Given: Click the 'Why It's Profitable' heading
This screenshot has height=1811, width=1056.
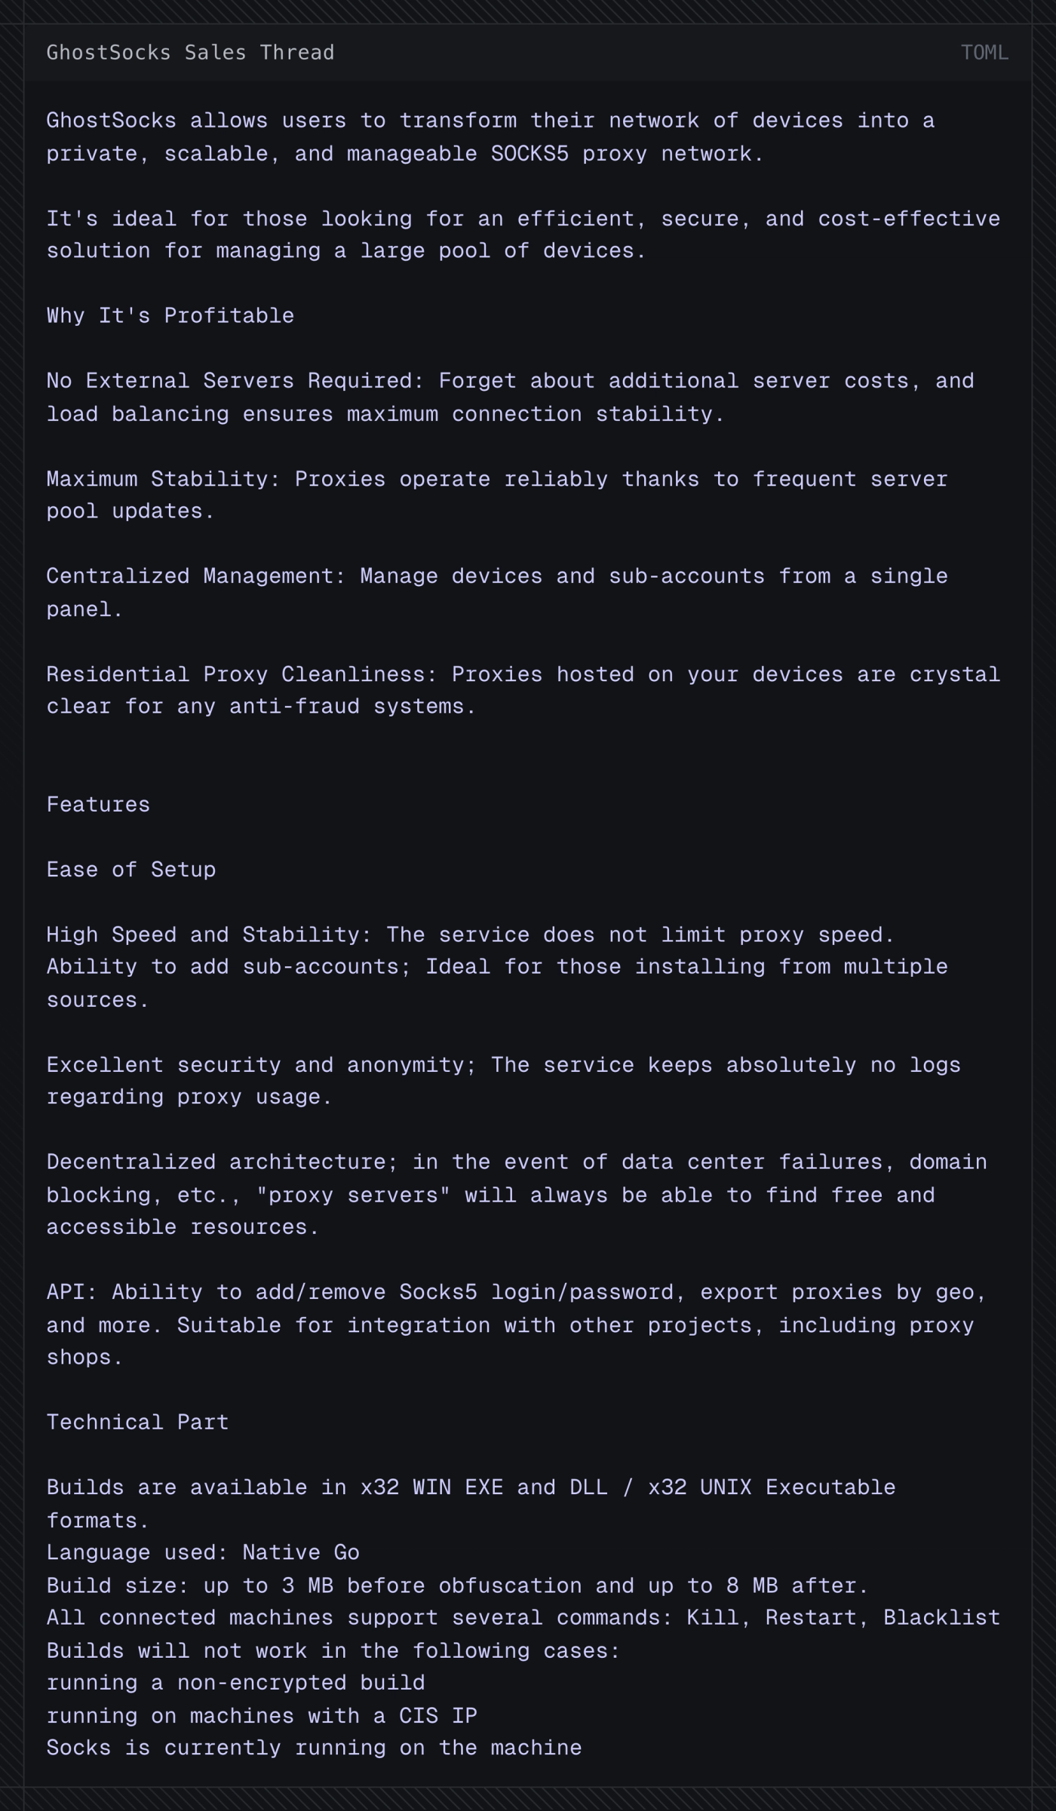Looking at the screenshot, I should coord(170,315).
